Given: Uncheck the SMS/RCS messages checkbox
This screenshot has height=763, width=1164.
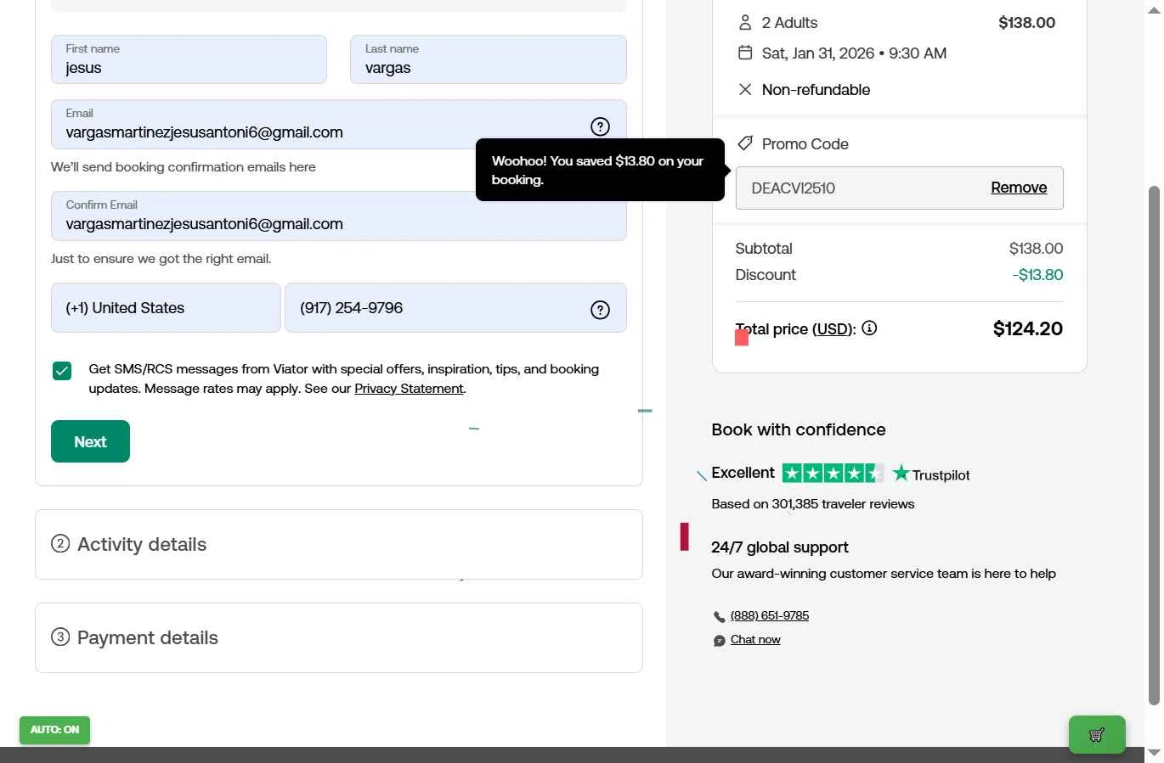Looking at the screenshot, I should point(62,371).
